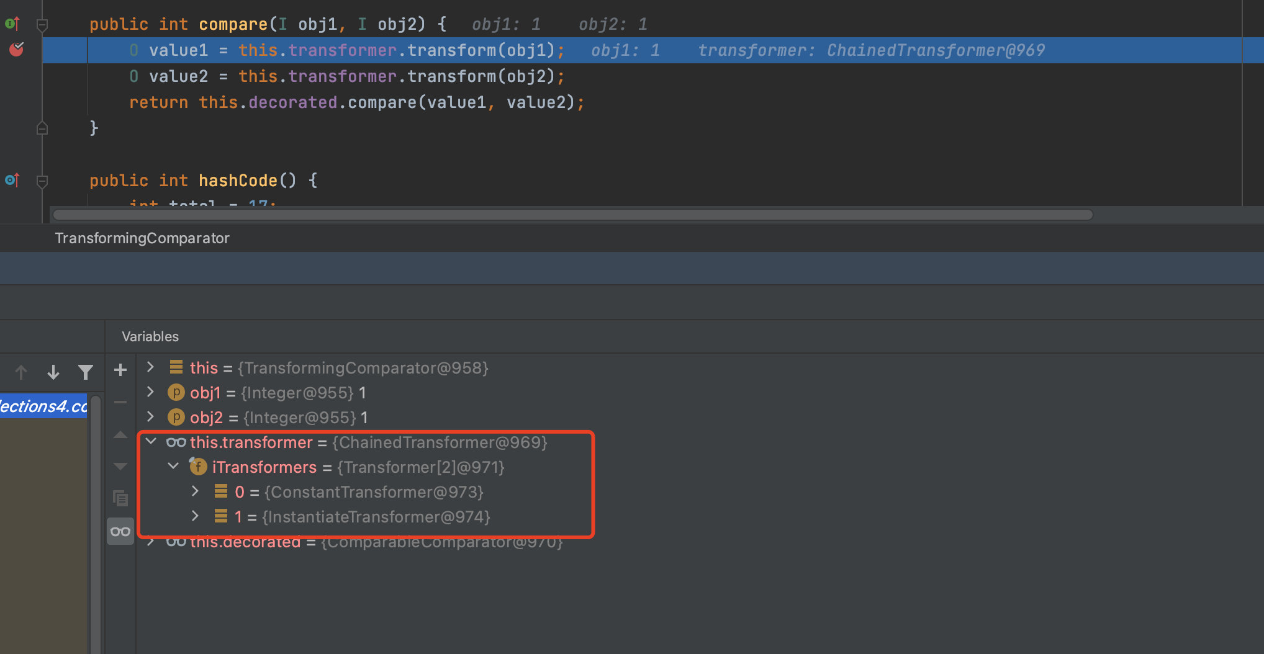The width and height of the screenshot is (1264, 654).
Task: Click the override gutter icon beside hashCode method
Action: (12, 180)
